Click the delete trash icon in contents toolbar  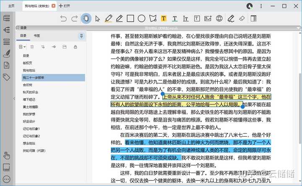(32, 47)
